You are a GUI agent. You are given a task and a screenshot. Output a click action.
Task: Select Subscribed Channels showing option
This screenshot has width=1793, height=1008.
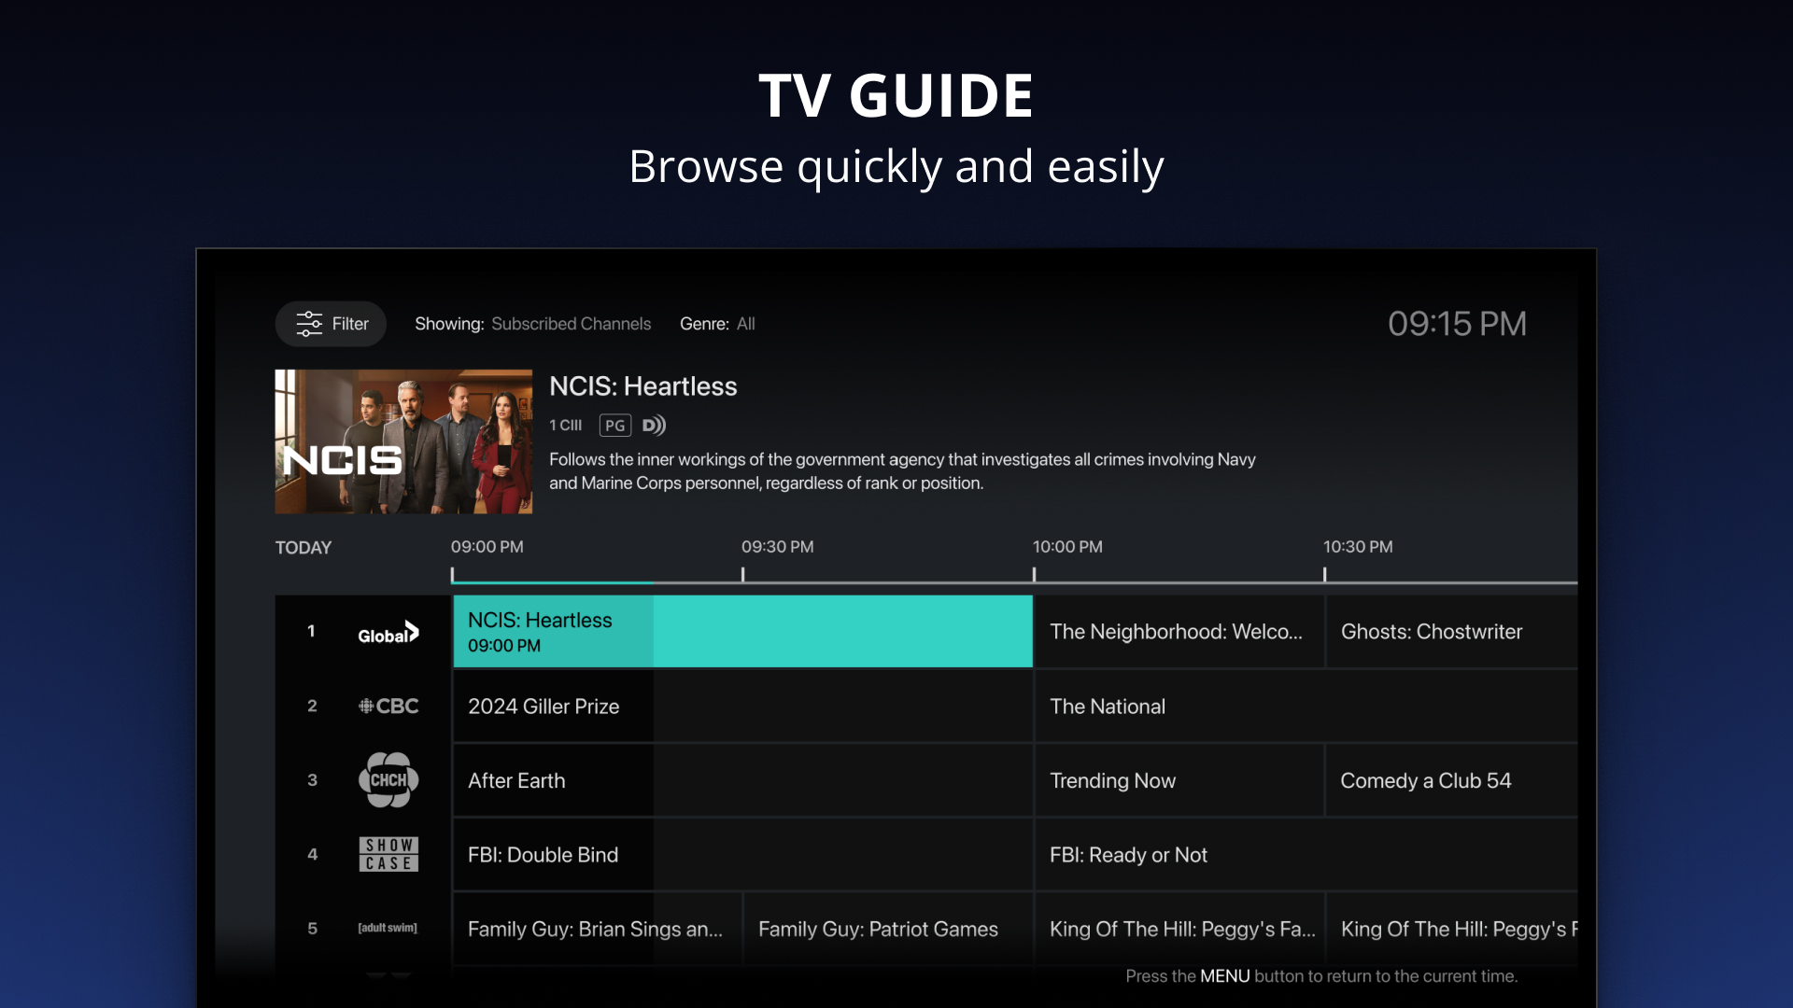pos(571,324)
